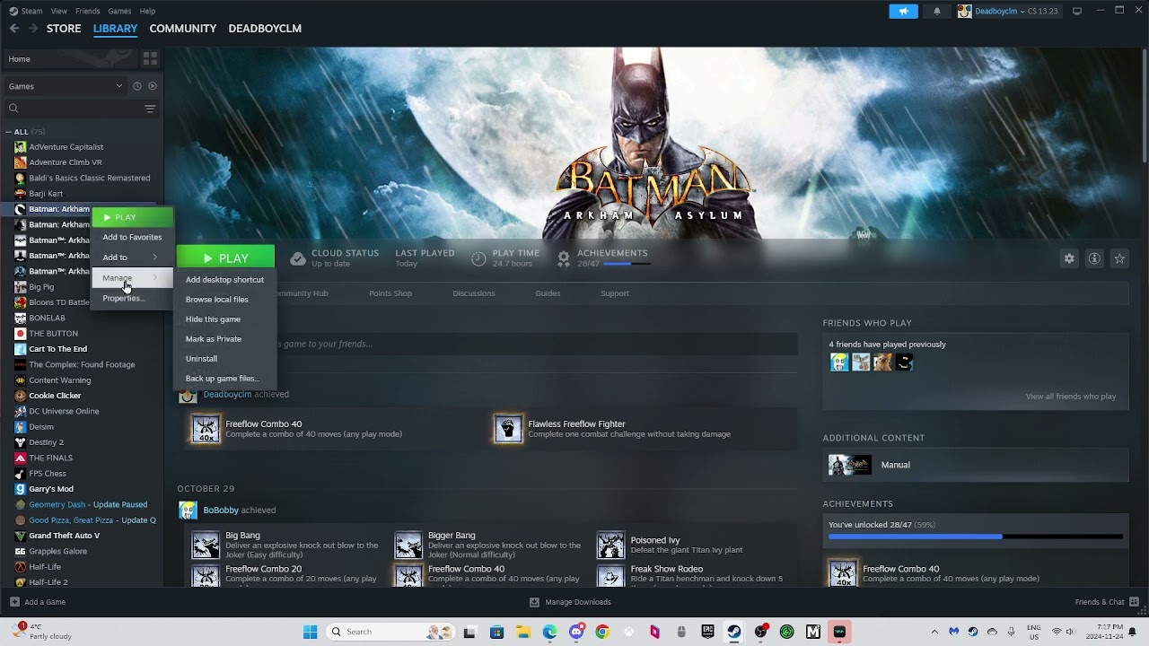1149x646 pixels.
Task: Click the Home button in the sidebar
Action: pos(70,59)
